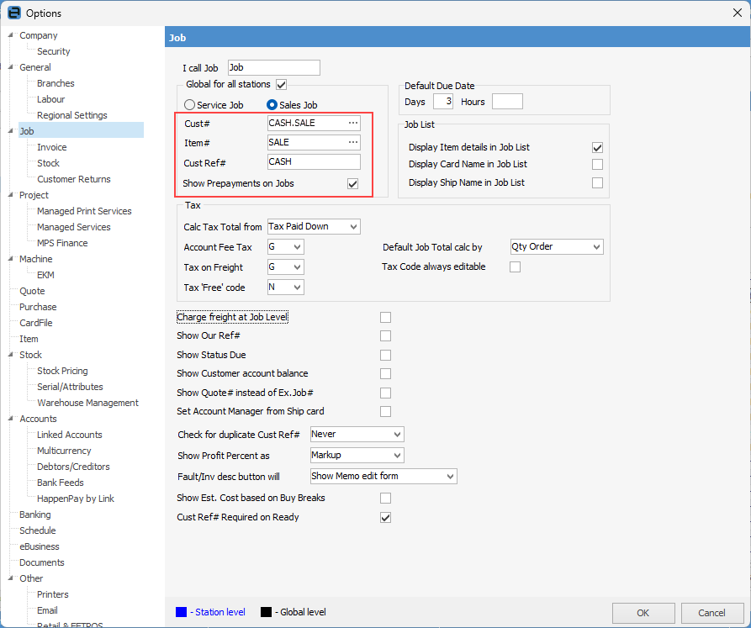Enable Display Card Name in Job List
751x628 pixels.
597,165
